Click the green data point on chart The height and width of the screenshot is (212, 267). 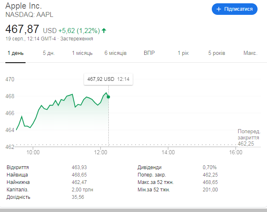click(x=108, y=97)
